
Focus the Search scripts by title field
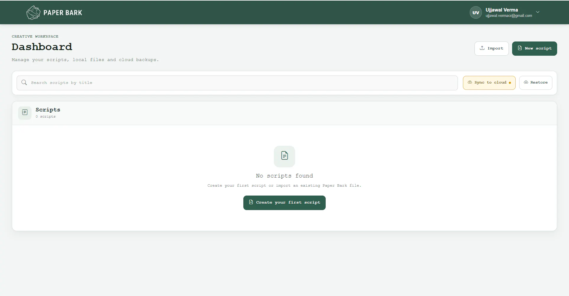tap(237, 83)
